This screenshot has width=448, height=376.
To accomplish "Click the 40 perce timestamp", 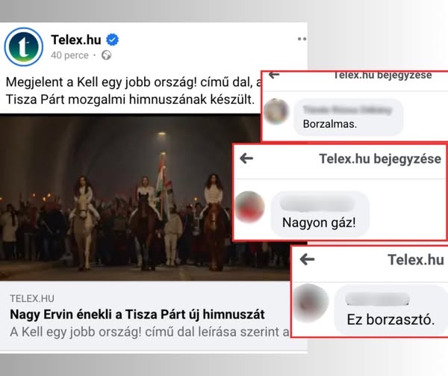I will click(x=69, y=55).
